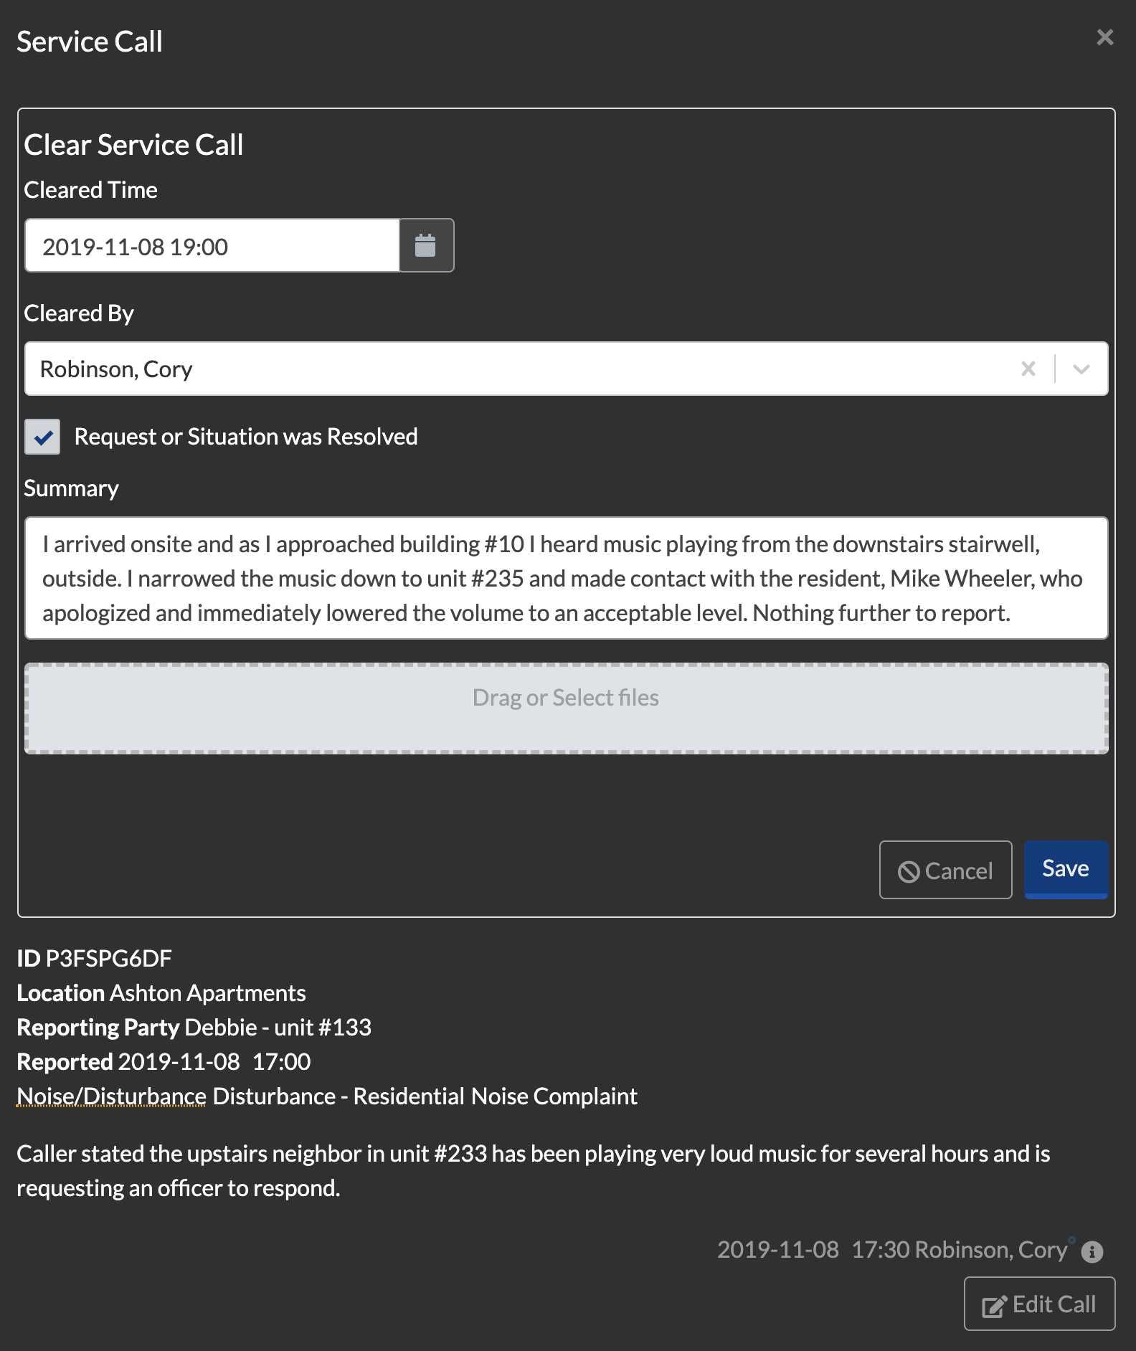This screenshot has height=1351, width=1136.
Task: Click into the Cleared Time date field
Action: 212,246
